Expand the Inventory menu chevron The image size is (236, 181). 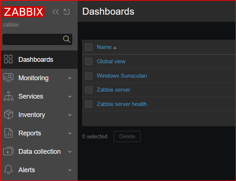(x=70, y=115)
